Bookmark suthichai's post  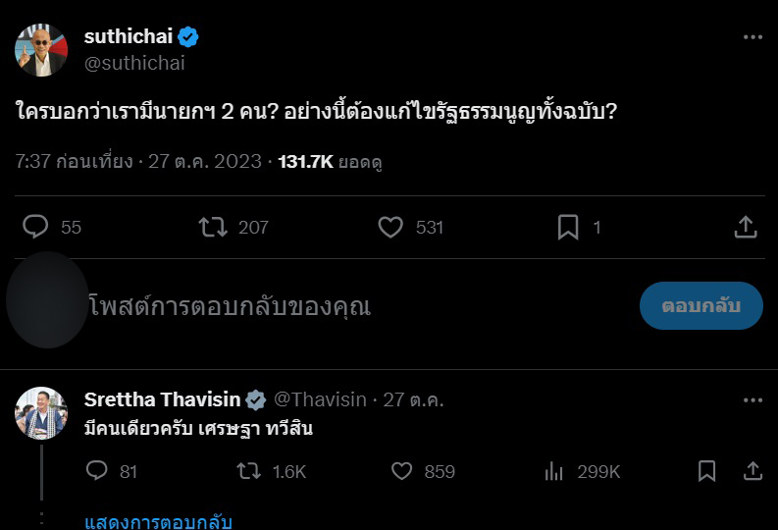[568, 227]
